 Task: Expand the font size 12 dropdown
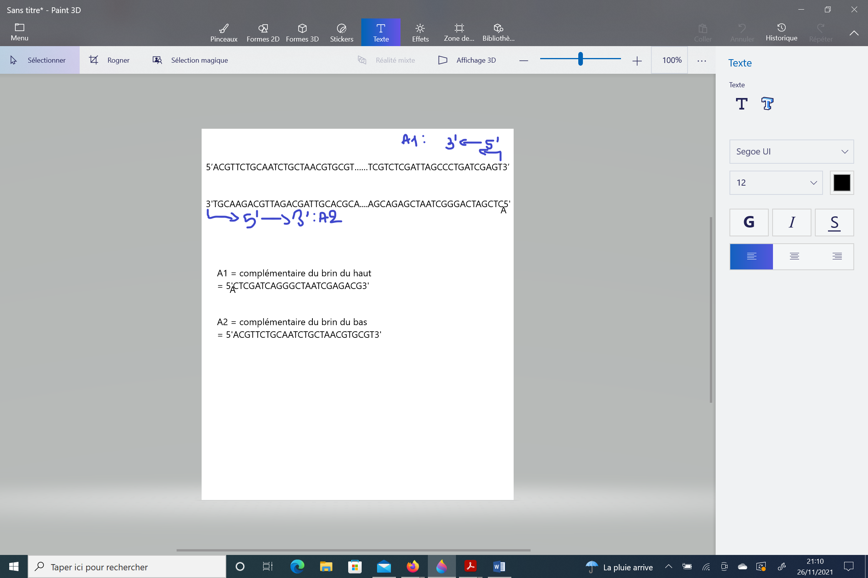(776, 183)
